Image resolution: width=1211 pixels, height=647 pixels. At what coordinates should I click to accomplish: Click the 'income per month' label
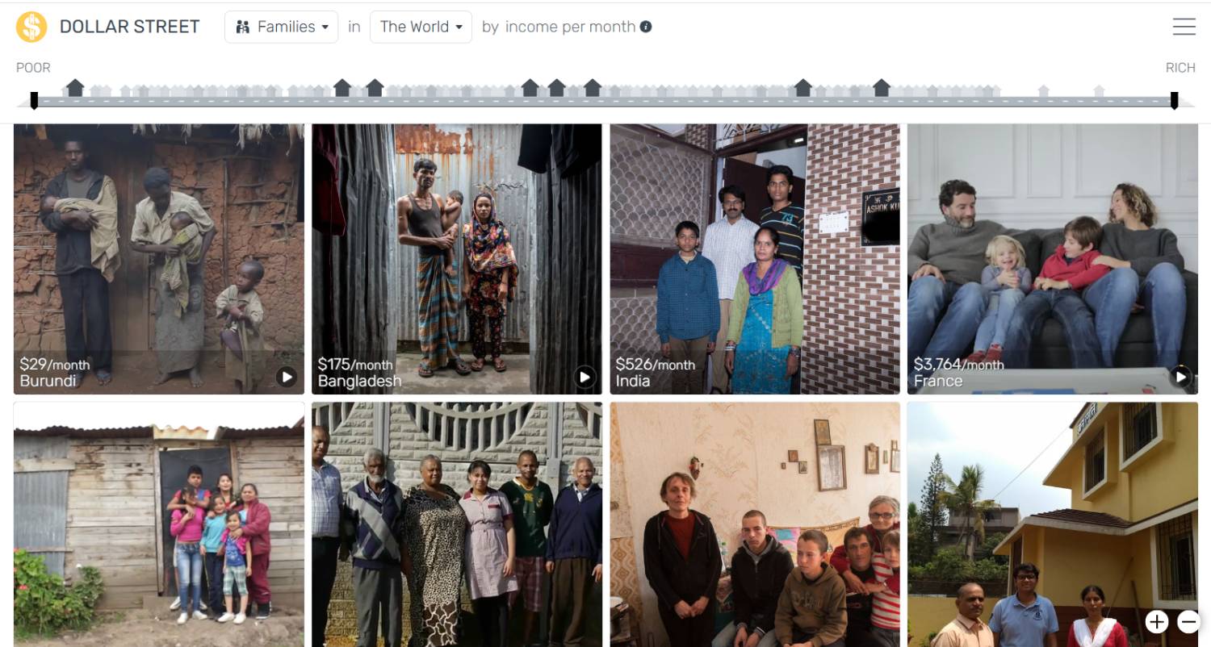[x=570, y=27]
